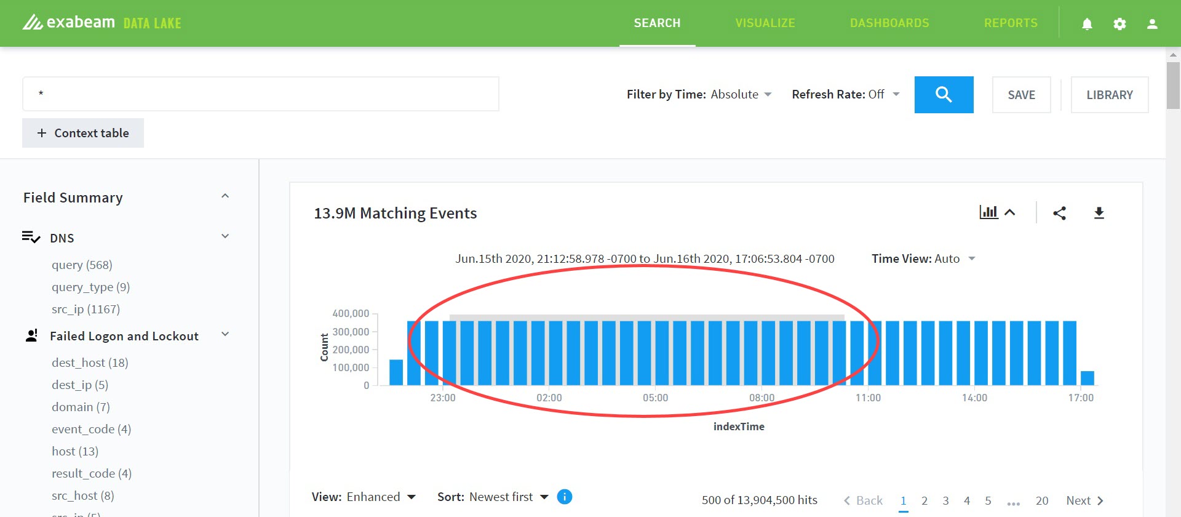Image resolution: width=1181 pixels, height=517 pixels.
Task: Collapse Failed Logon and Lockout group
Action: [225, 334]
